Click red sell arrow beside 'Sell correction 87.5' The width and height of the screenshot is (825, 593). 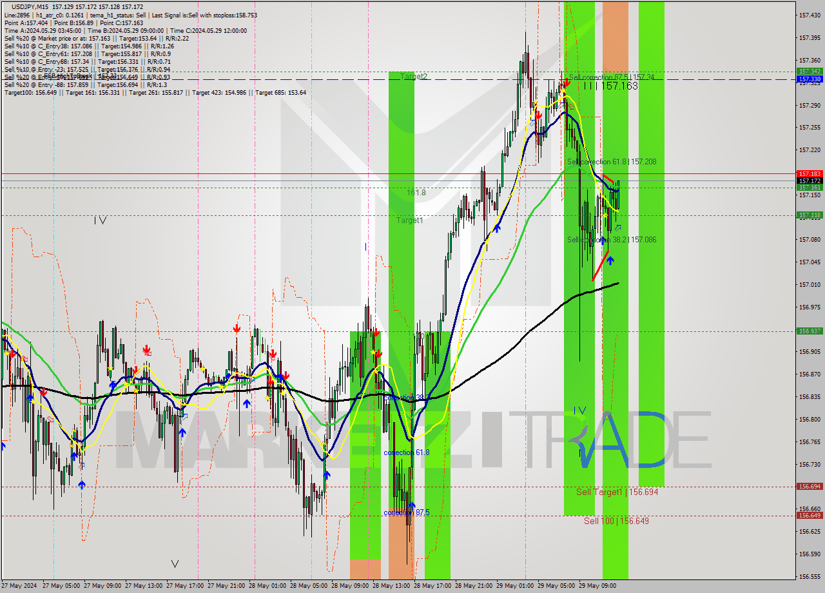[567, 82]
